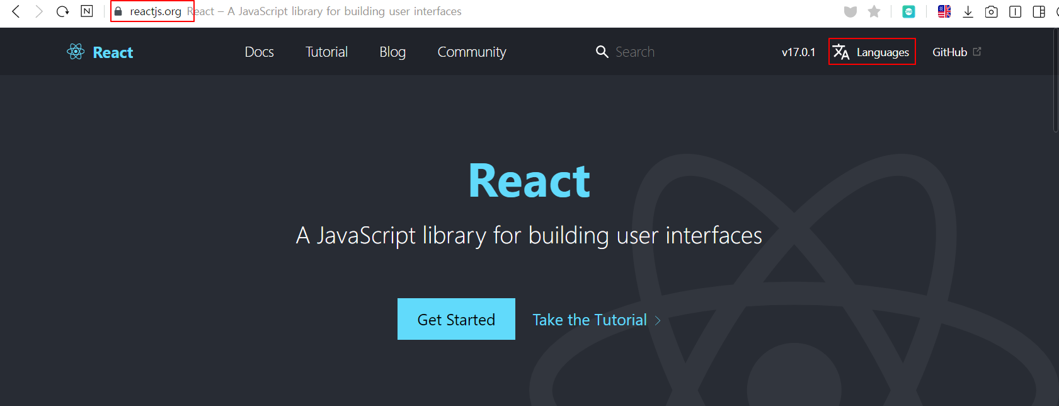Viewport: 1059px width, 406px height.
Task: Open the Docs menu item
Action: pyautogui.click(x=260, y=52)
